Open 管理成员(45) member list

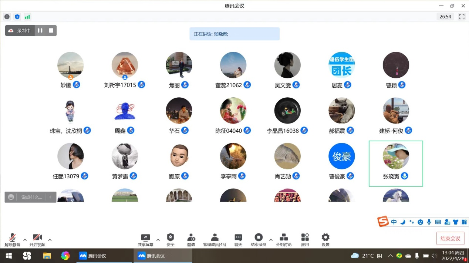pos(215,240)
